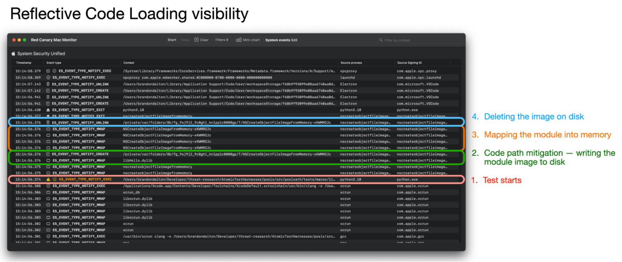Toggle the Mini-chart view
The width and height of the screenshot is (622, 262).
(248, 40)
